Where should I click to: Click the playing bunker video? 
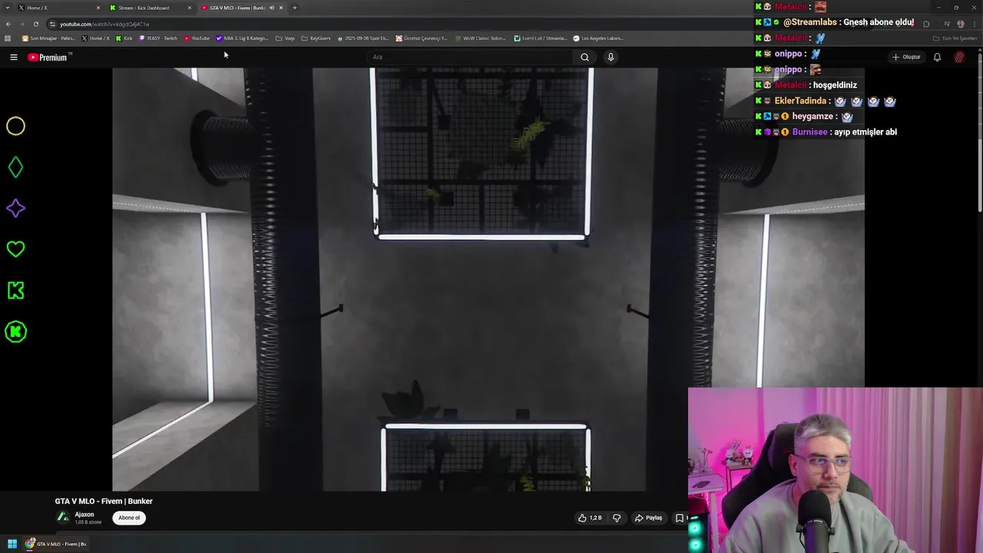[x=488, y=279]
